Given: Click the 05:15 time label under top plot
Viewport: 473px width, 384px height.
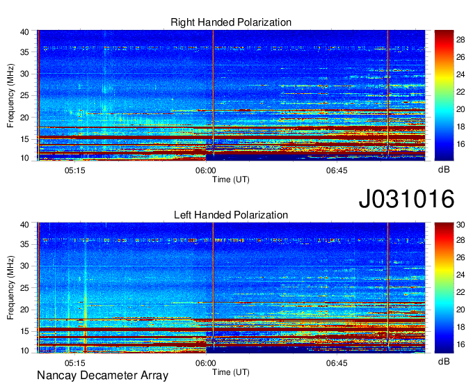Looking at the screenshot, I should (75, 170).
